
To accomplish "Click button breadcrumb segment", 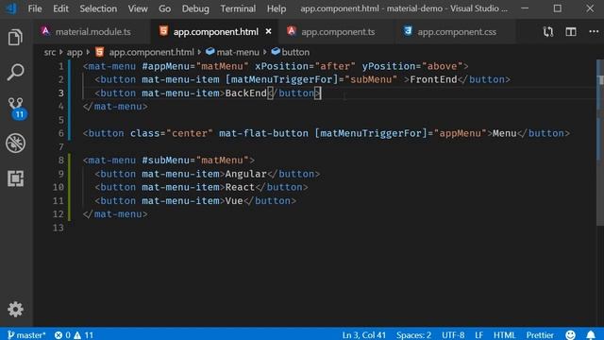I will pos(291,52).
